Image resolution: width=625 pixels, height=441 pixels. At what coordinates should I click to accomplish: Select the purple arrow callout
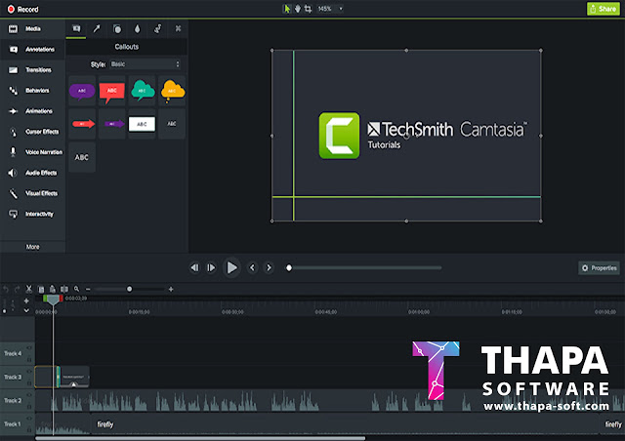pyautogui.click(x=112, y=124)
